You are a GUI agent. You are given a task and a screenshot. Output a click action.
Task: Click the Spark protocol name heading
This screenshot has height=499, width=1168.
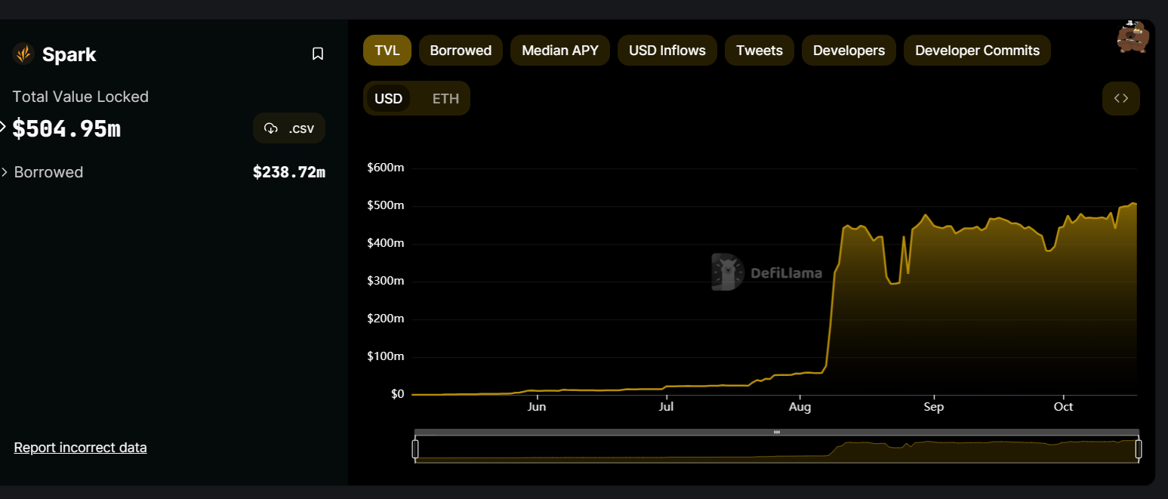69,54
